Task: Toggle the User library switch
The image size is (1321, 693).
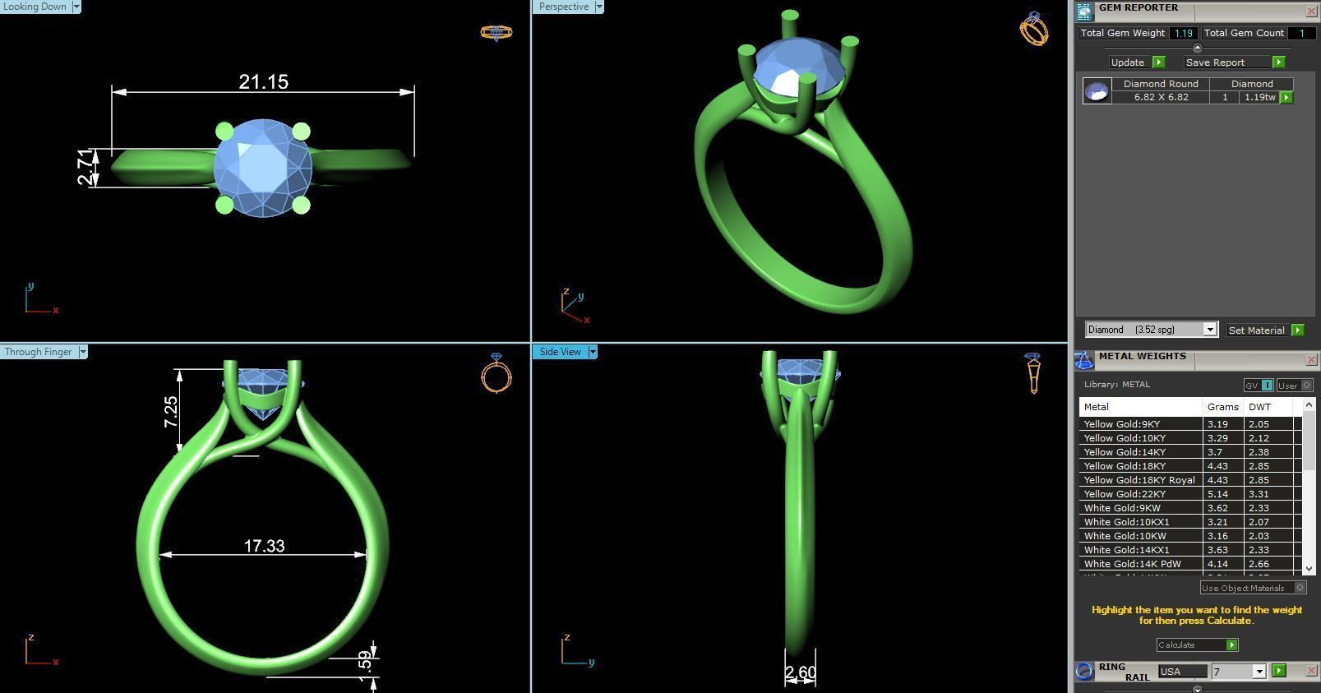Action: tap(1294, 385)
